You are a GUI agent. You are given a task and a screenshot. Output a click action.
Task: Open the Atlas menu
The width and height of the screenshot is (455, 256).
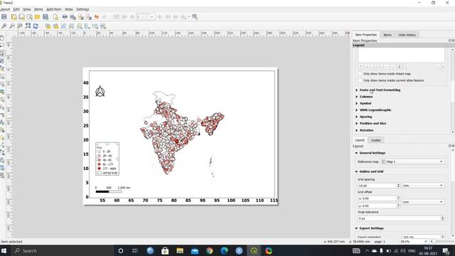coord(69,9)
